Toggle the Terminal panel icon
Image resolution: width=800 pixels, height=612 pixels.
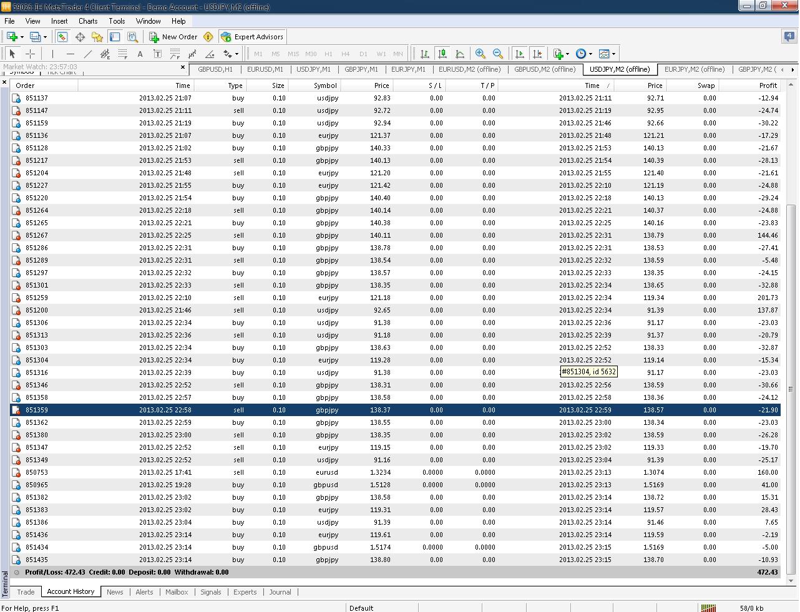point(115,37)
